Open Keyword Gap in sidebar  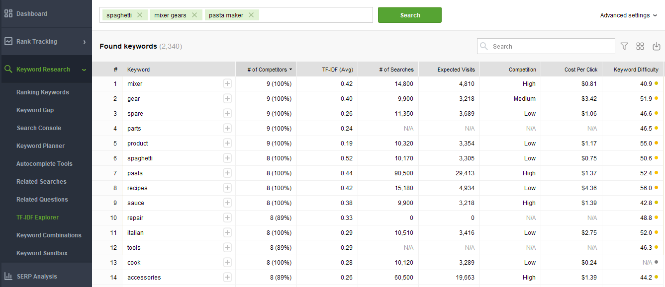[x=35, y=110]
